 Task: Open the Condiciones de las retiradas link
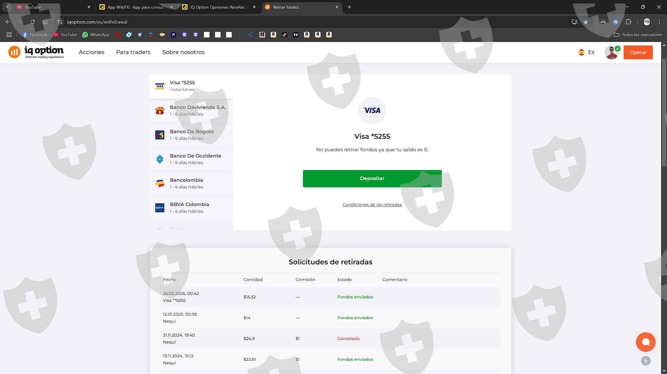click(372, 205)
